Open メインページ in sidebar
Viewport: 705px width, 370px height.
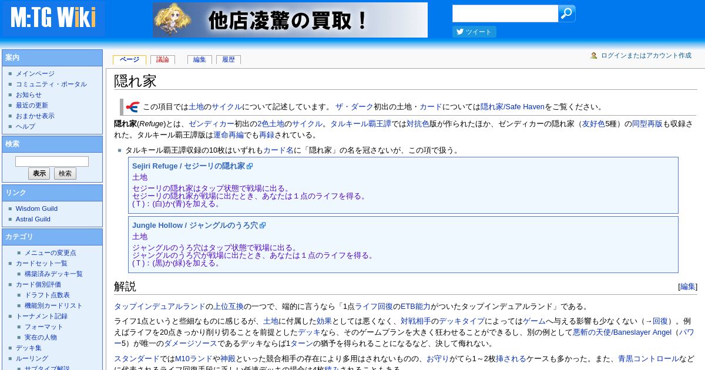click(35, 74)
